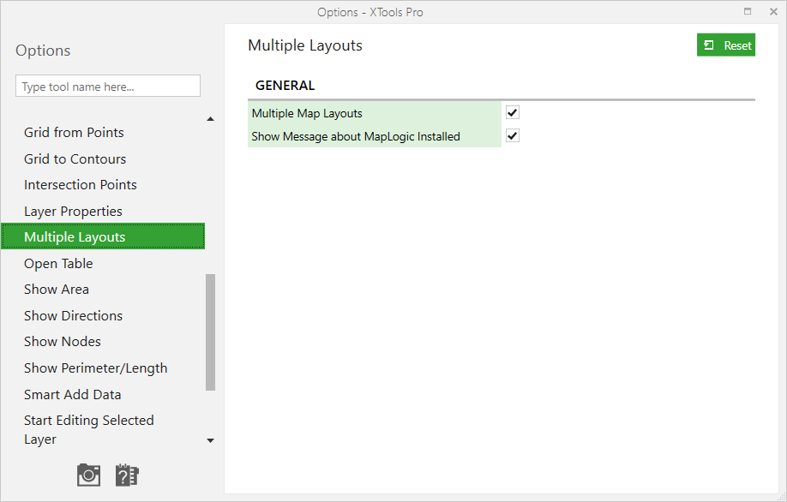Select Smart Add Data from the list
Screen dimensions: 787x502
pos(73,395)
